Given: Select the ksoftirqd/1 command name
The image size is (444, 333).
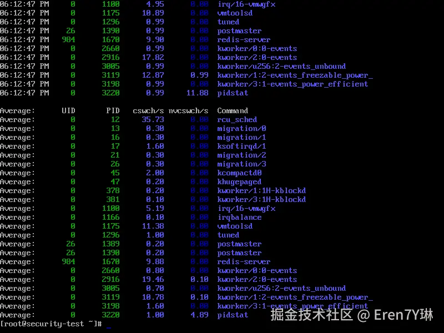Looking at the screenshot, I should (x=241, y=146).
